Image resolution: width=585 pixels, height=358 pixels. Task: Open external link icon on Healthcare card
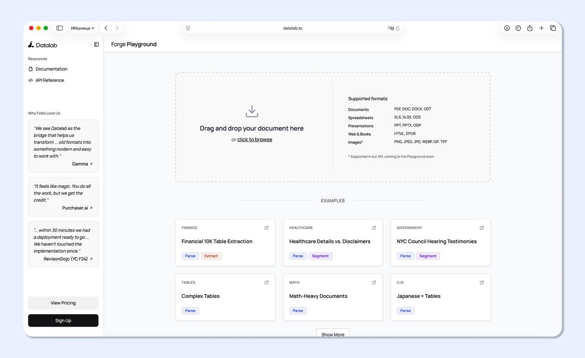click(374, 228)
